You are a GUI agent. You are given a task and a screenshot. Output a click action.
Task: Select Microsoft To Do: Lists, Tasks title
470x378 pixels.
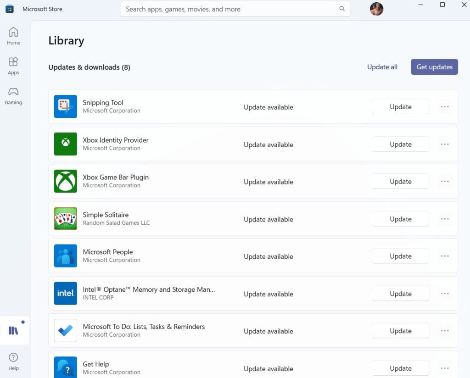(144, 327)
